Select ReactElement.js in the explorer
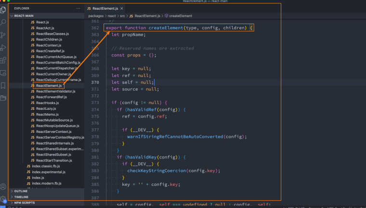The height and width of the screenshot is (208, 366). [x=49, y=86]
